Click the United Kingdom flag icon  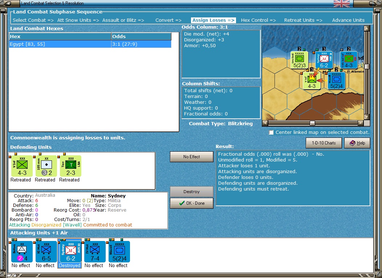tap(342, 3)
